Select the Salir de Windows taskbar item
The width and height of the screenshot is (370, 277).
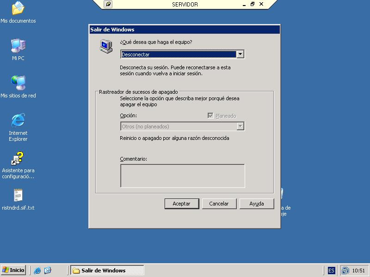(x=107, y=271)
